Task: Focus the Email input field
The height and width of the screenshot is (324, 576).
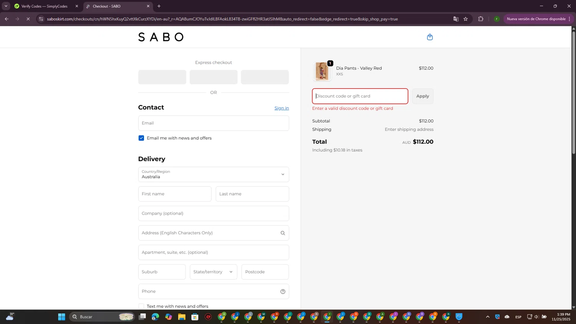Action: (214, 123)
